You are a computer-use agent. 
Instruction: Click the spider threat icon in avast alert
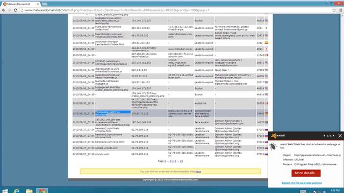274,146
